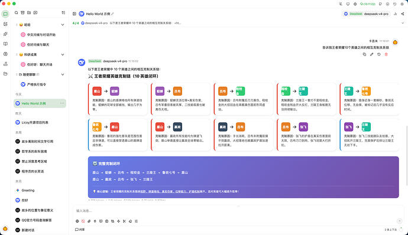The width and height of the screenshot is (408, 235).
Task: Click the orange 吕布 swatch in second card
Action: [177, 91]
